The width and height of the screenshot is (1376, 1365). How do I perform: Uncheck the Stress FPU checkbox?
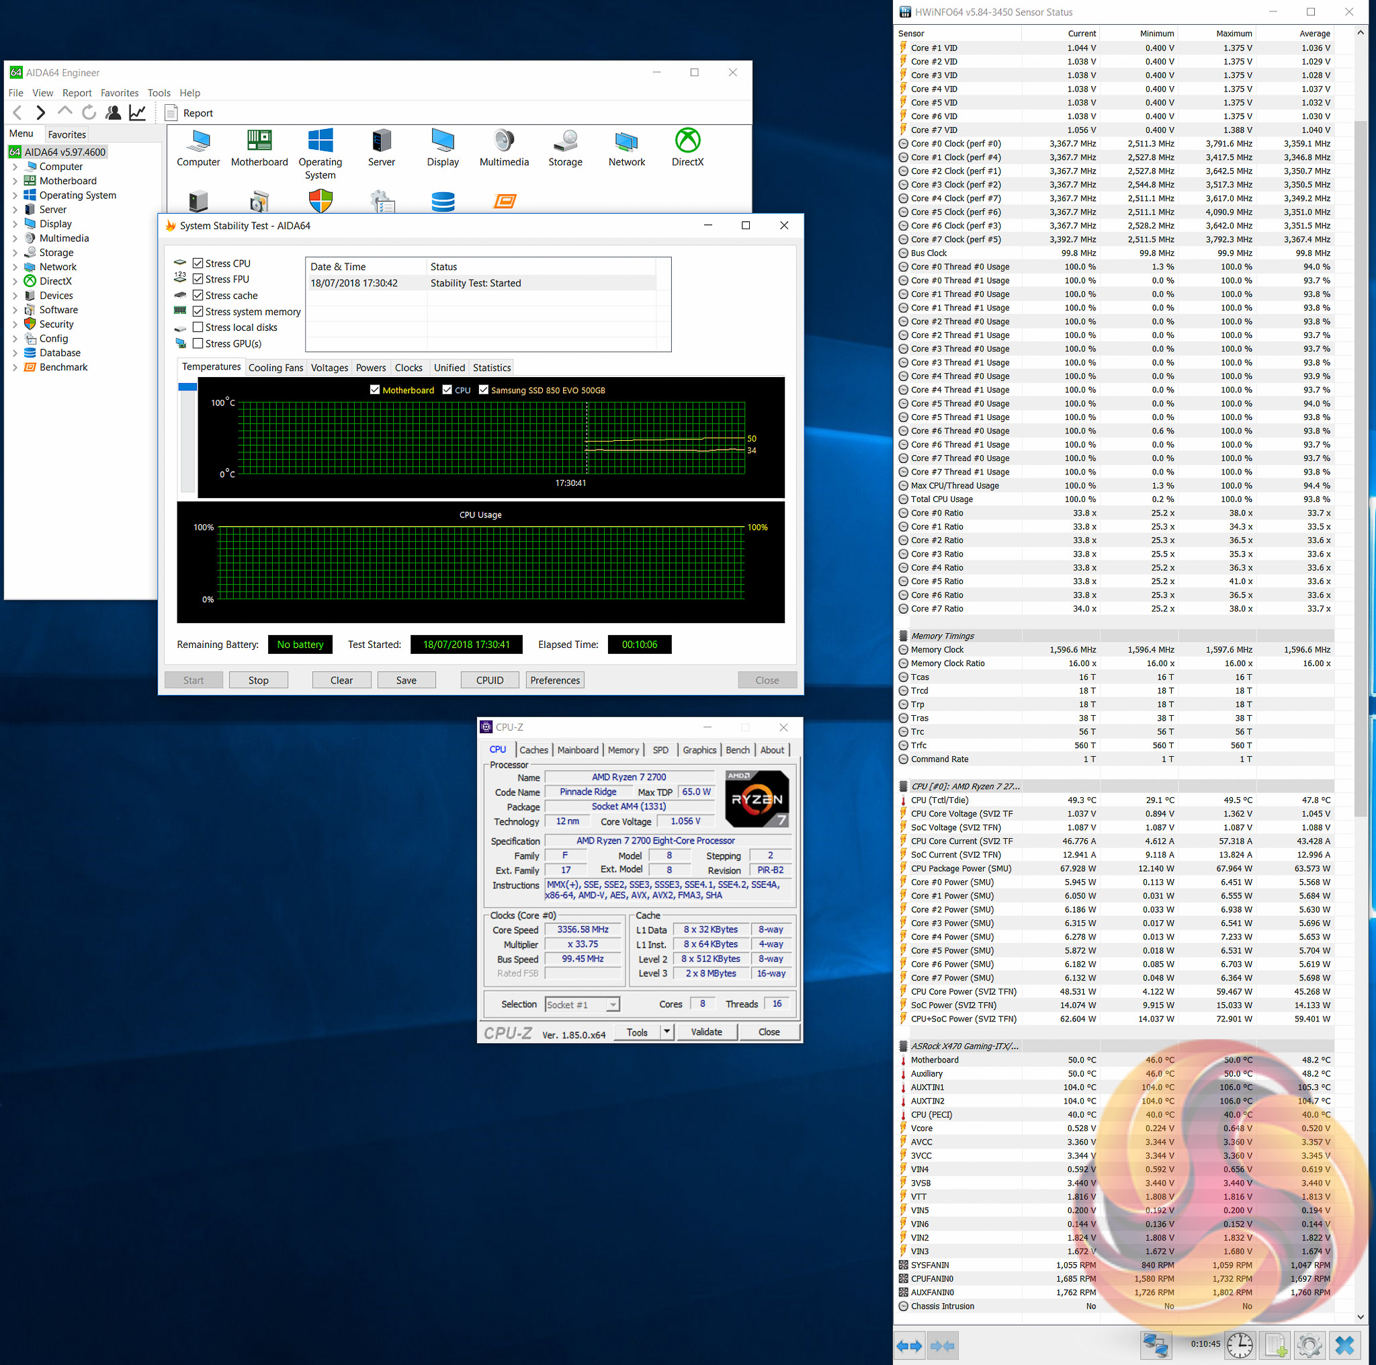[198, 280]
